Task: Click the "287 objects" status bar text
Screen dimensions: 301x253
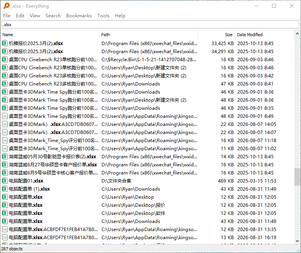Action: pos(12,249)
